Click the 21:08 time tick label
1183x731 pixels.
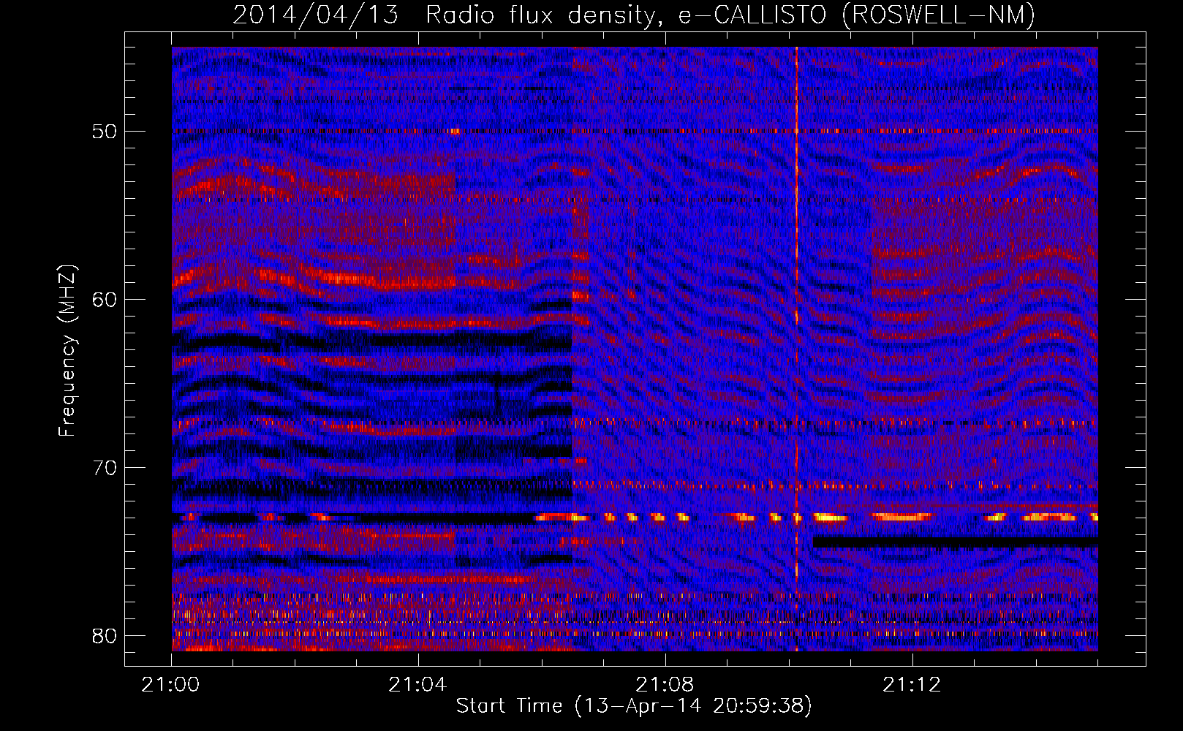point(665,685)
